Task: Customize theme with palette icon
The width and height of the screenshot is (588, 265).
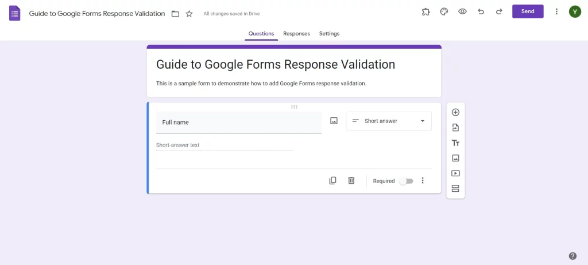Action: 444,11
